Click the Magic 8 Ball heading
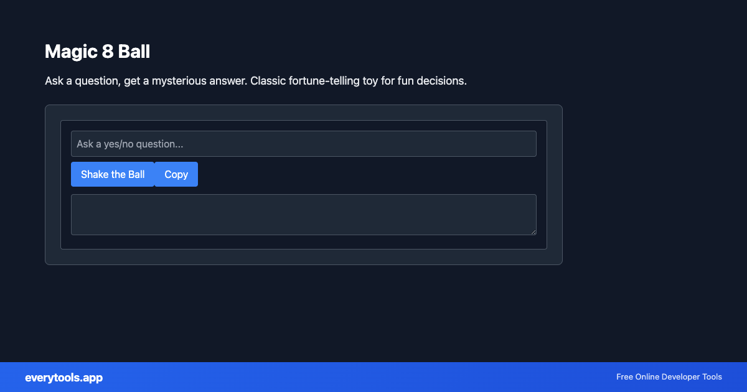Image resolution: width=747 pixels, height=392 pixels. [97, 51]
